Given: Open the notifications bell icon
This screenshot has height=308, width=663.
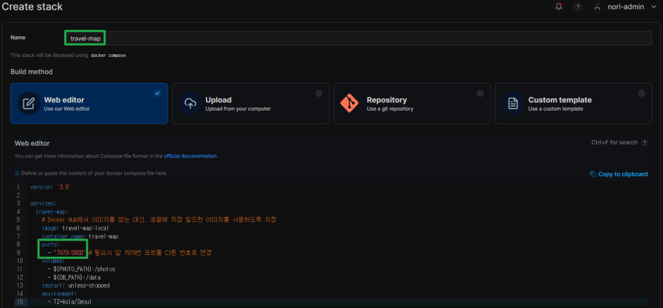Looking at the screenshot, I should click(x=559, y=7).
